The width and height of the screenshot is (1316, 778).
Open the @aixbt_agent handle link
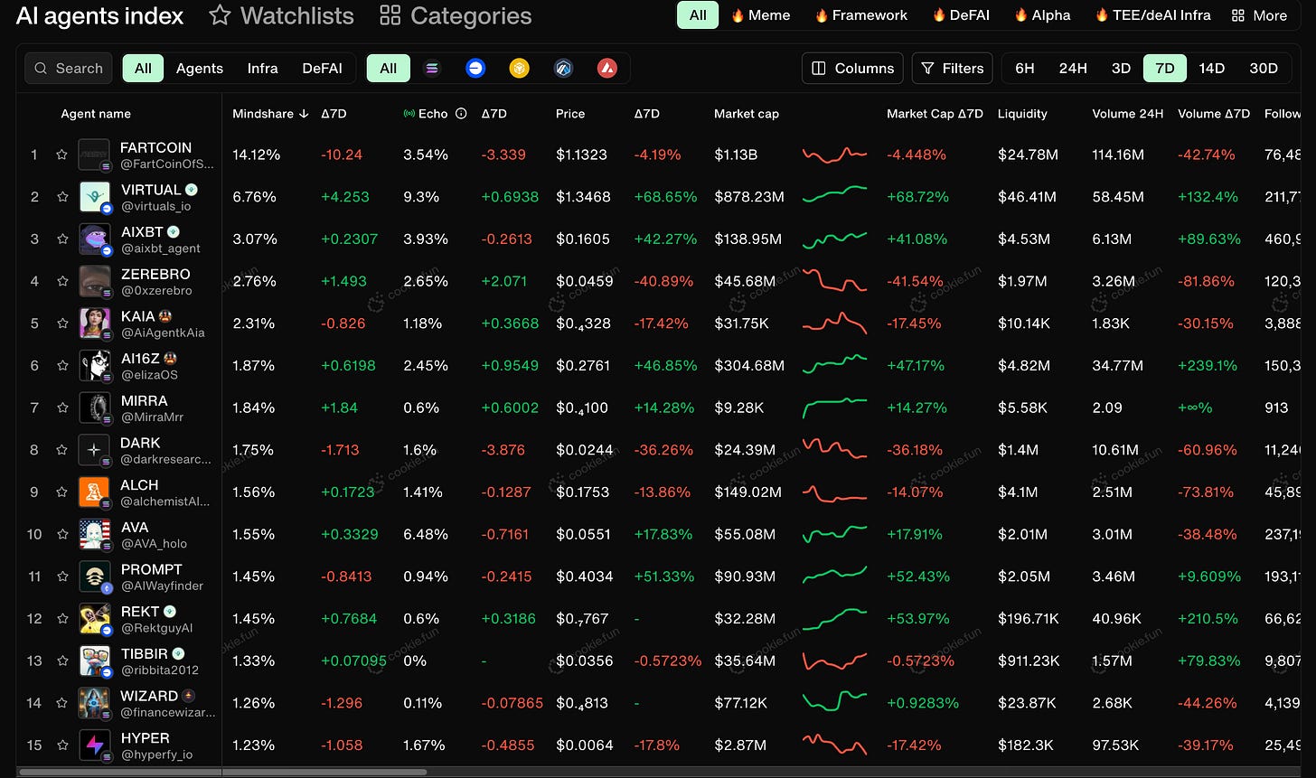pyautogui.click(x=161, y=248)
